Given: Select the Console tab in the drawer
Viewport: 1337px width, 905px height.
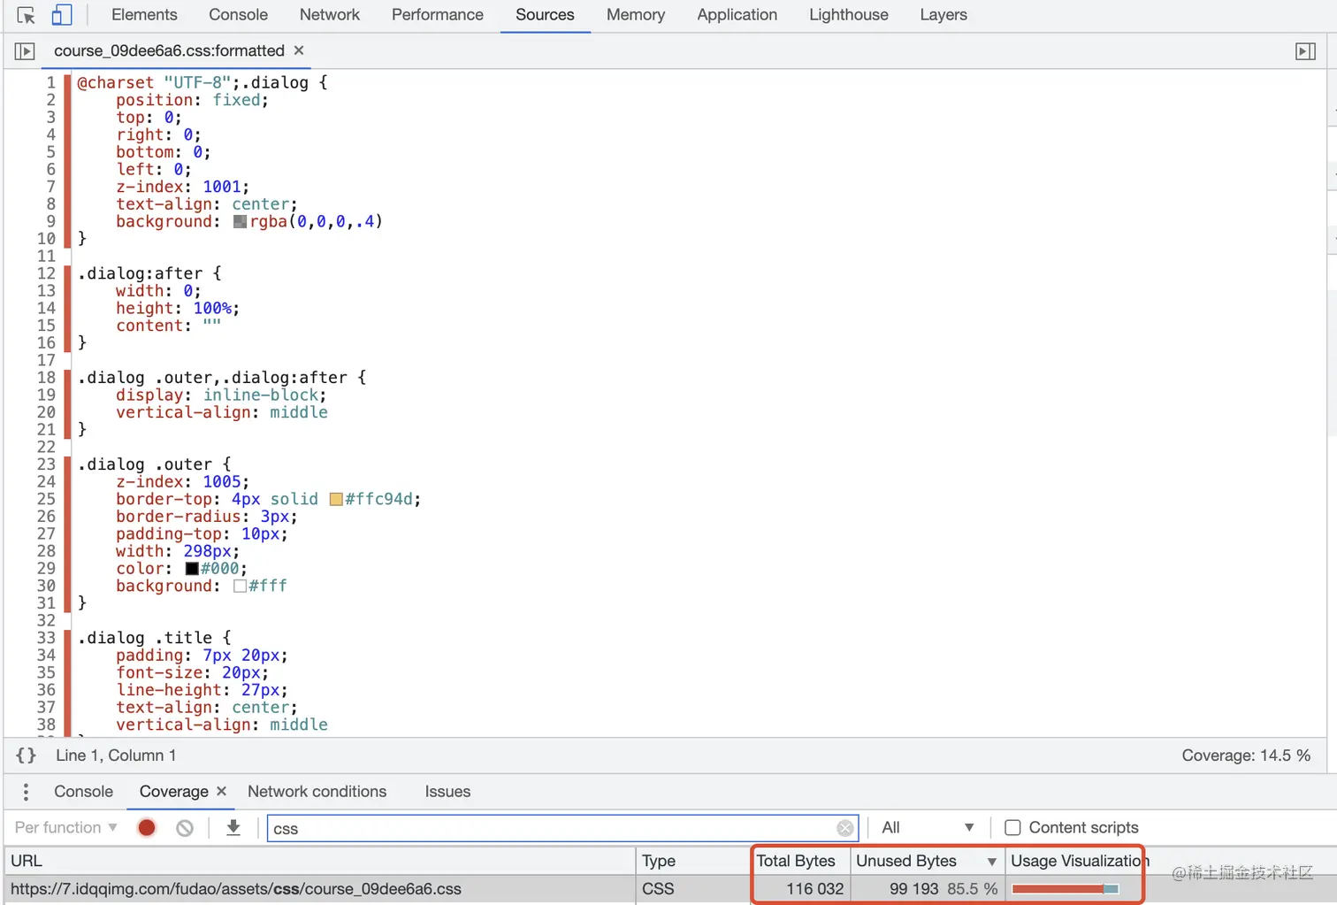Looking at the screenshot, I should pyautogui.click(x=83, y=792).
